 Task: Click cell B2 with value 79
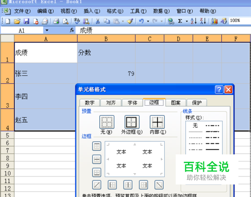tap(106, 73)
